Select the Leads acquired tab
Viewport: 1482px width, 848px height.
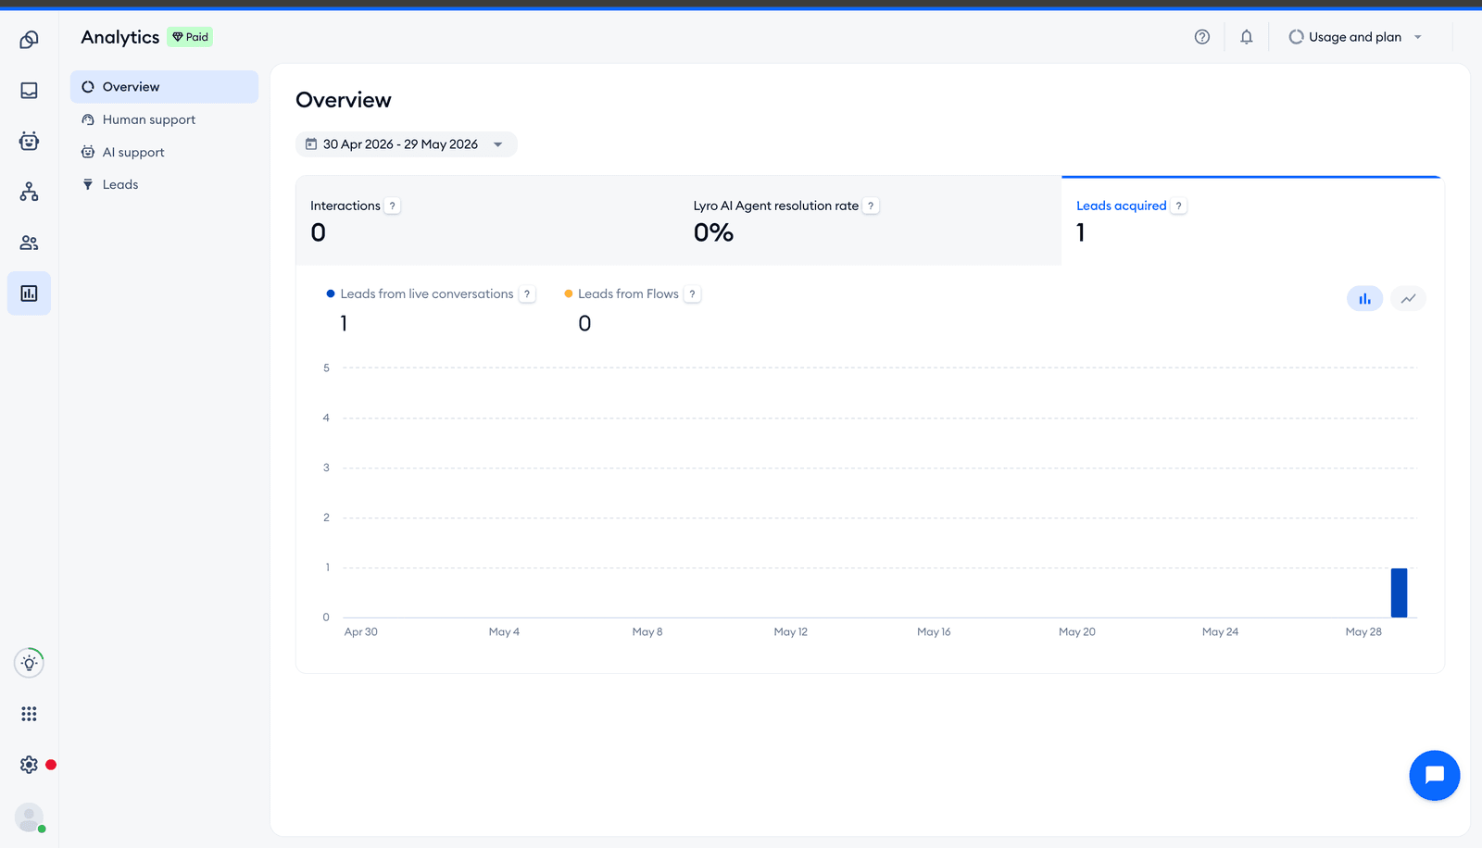(x=1252, y=220)
